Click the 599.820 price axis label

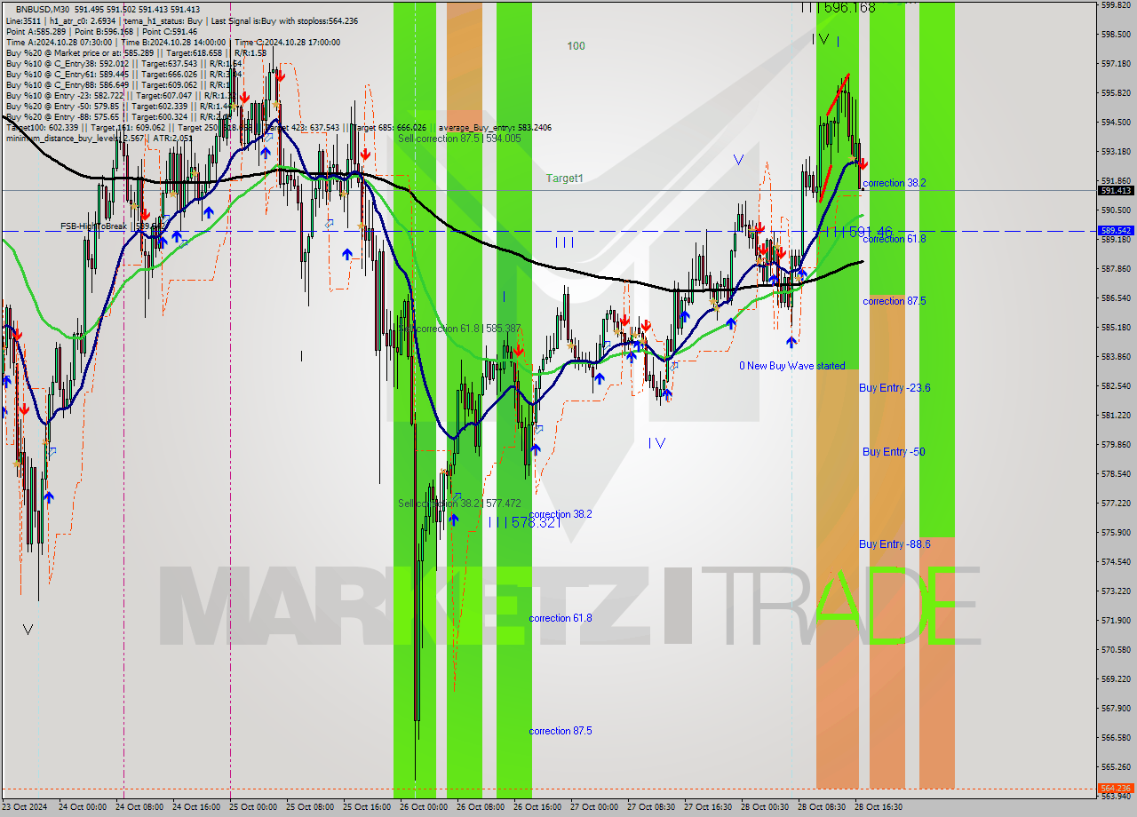tap(1117, 5)
